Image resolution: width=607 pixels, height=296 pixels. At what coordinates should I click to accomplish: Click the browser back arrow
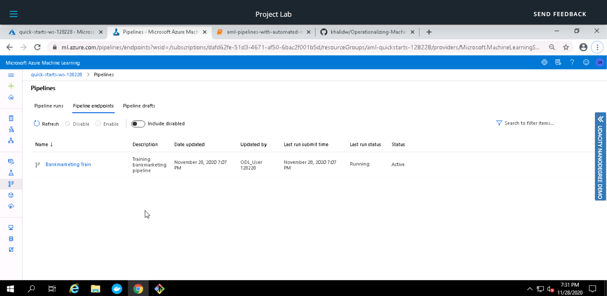9,47
